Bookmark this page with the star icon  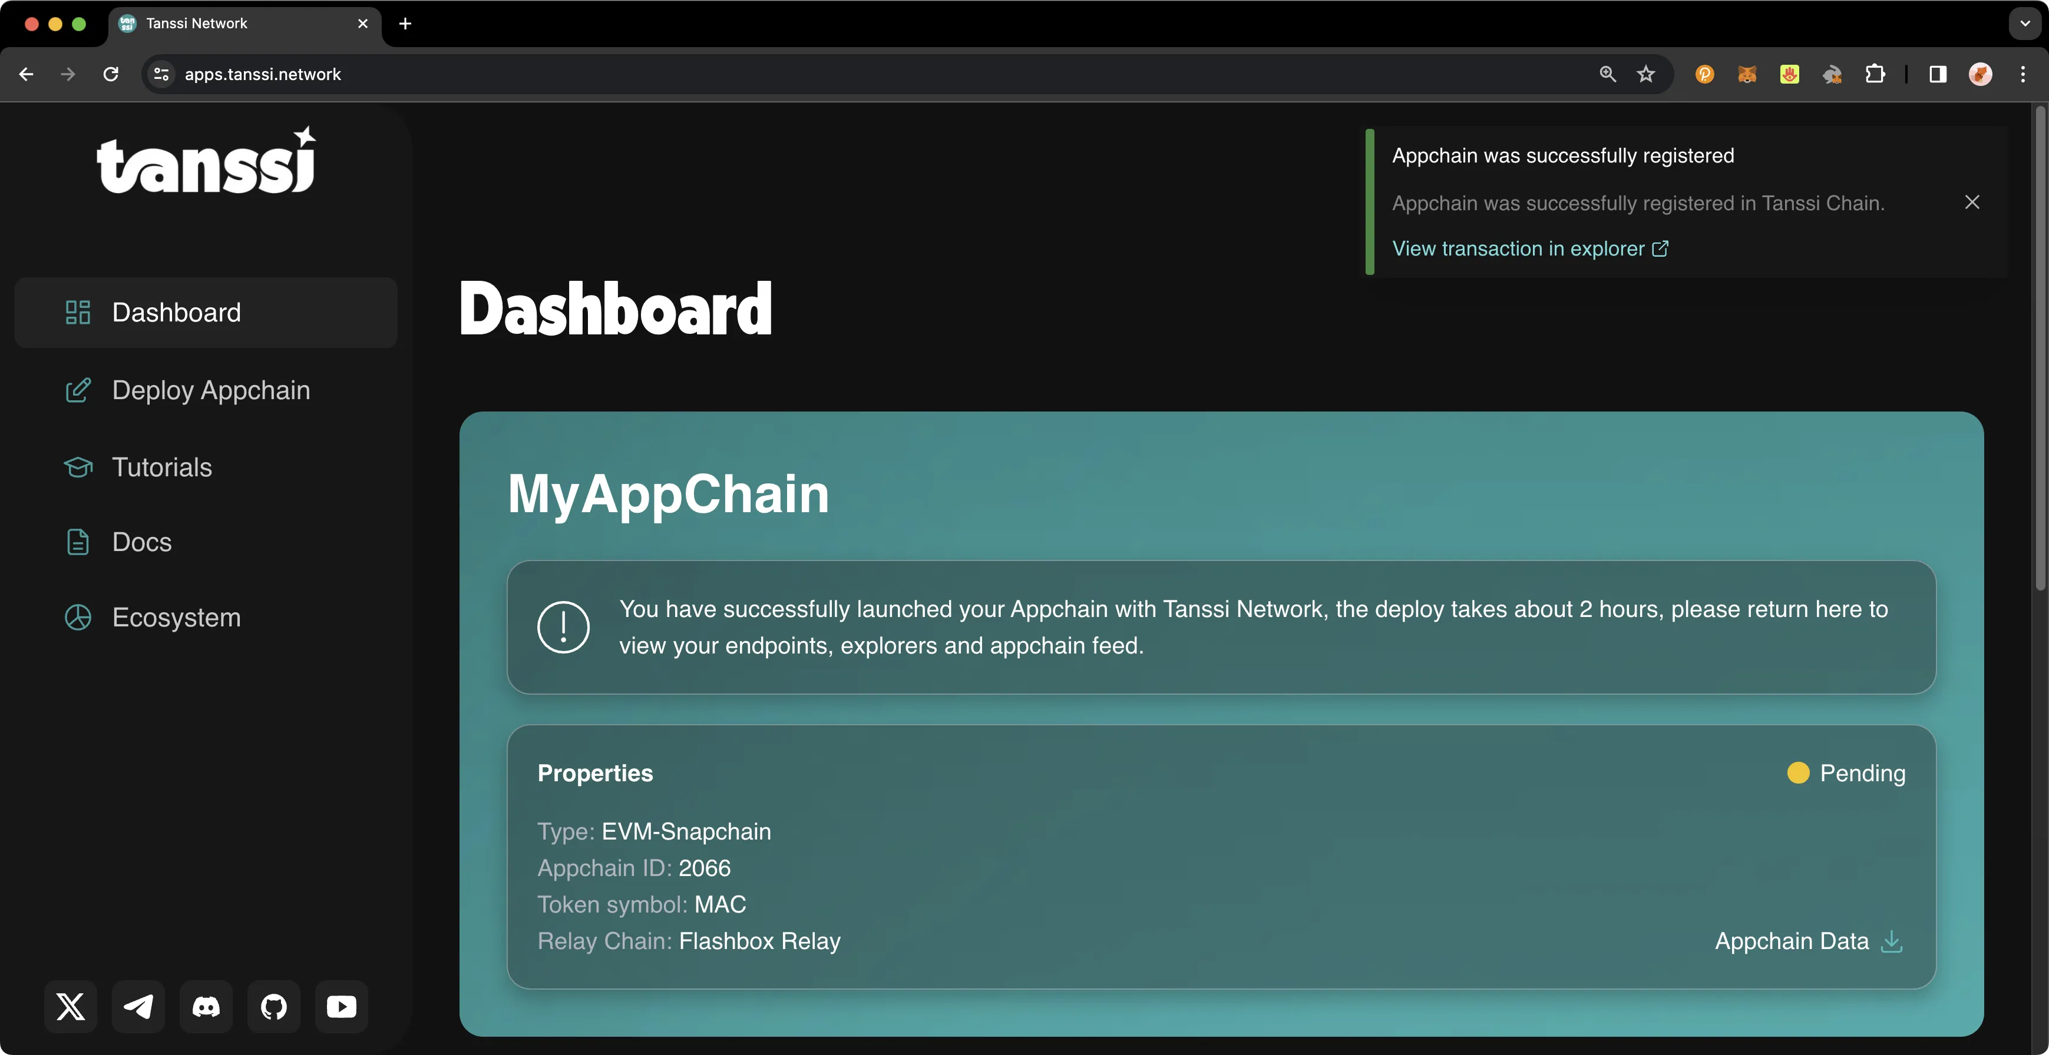pyautogui.click(x=1645, y=74)
